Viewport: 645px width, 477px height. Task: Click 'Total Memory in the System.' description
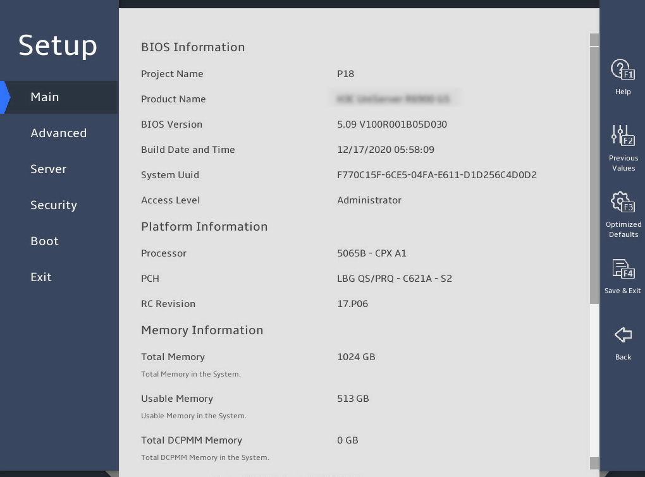tap(191, 374)
